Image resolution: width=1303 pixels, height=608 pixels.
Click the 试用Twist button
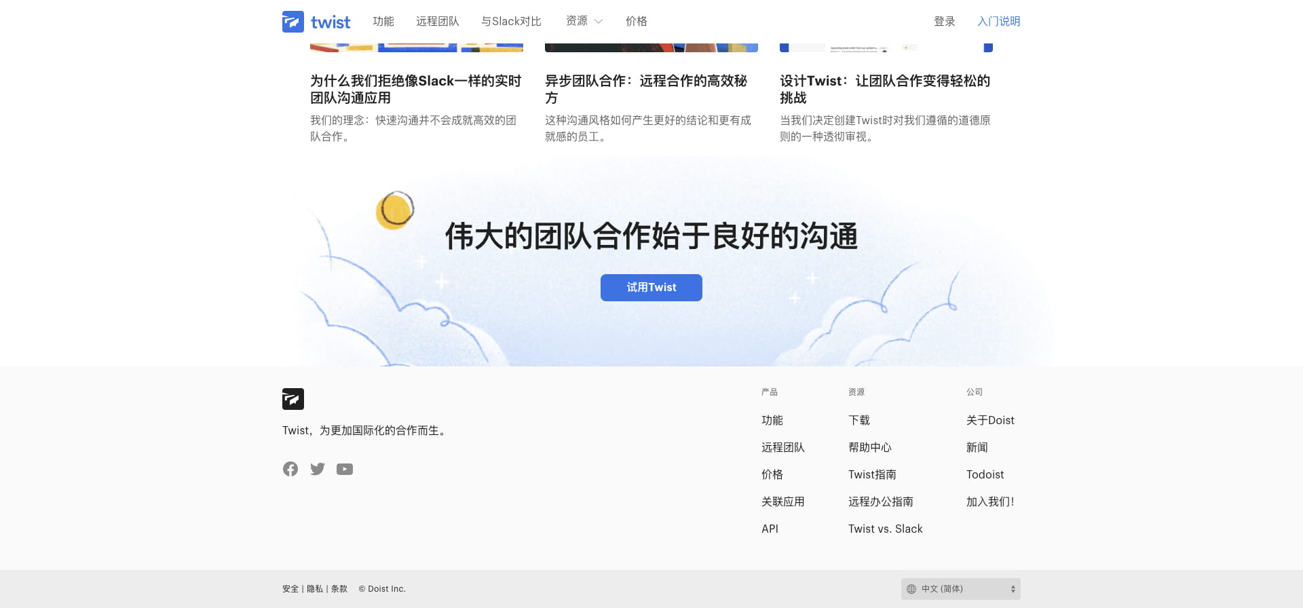coord(651,288)
